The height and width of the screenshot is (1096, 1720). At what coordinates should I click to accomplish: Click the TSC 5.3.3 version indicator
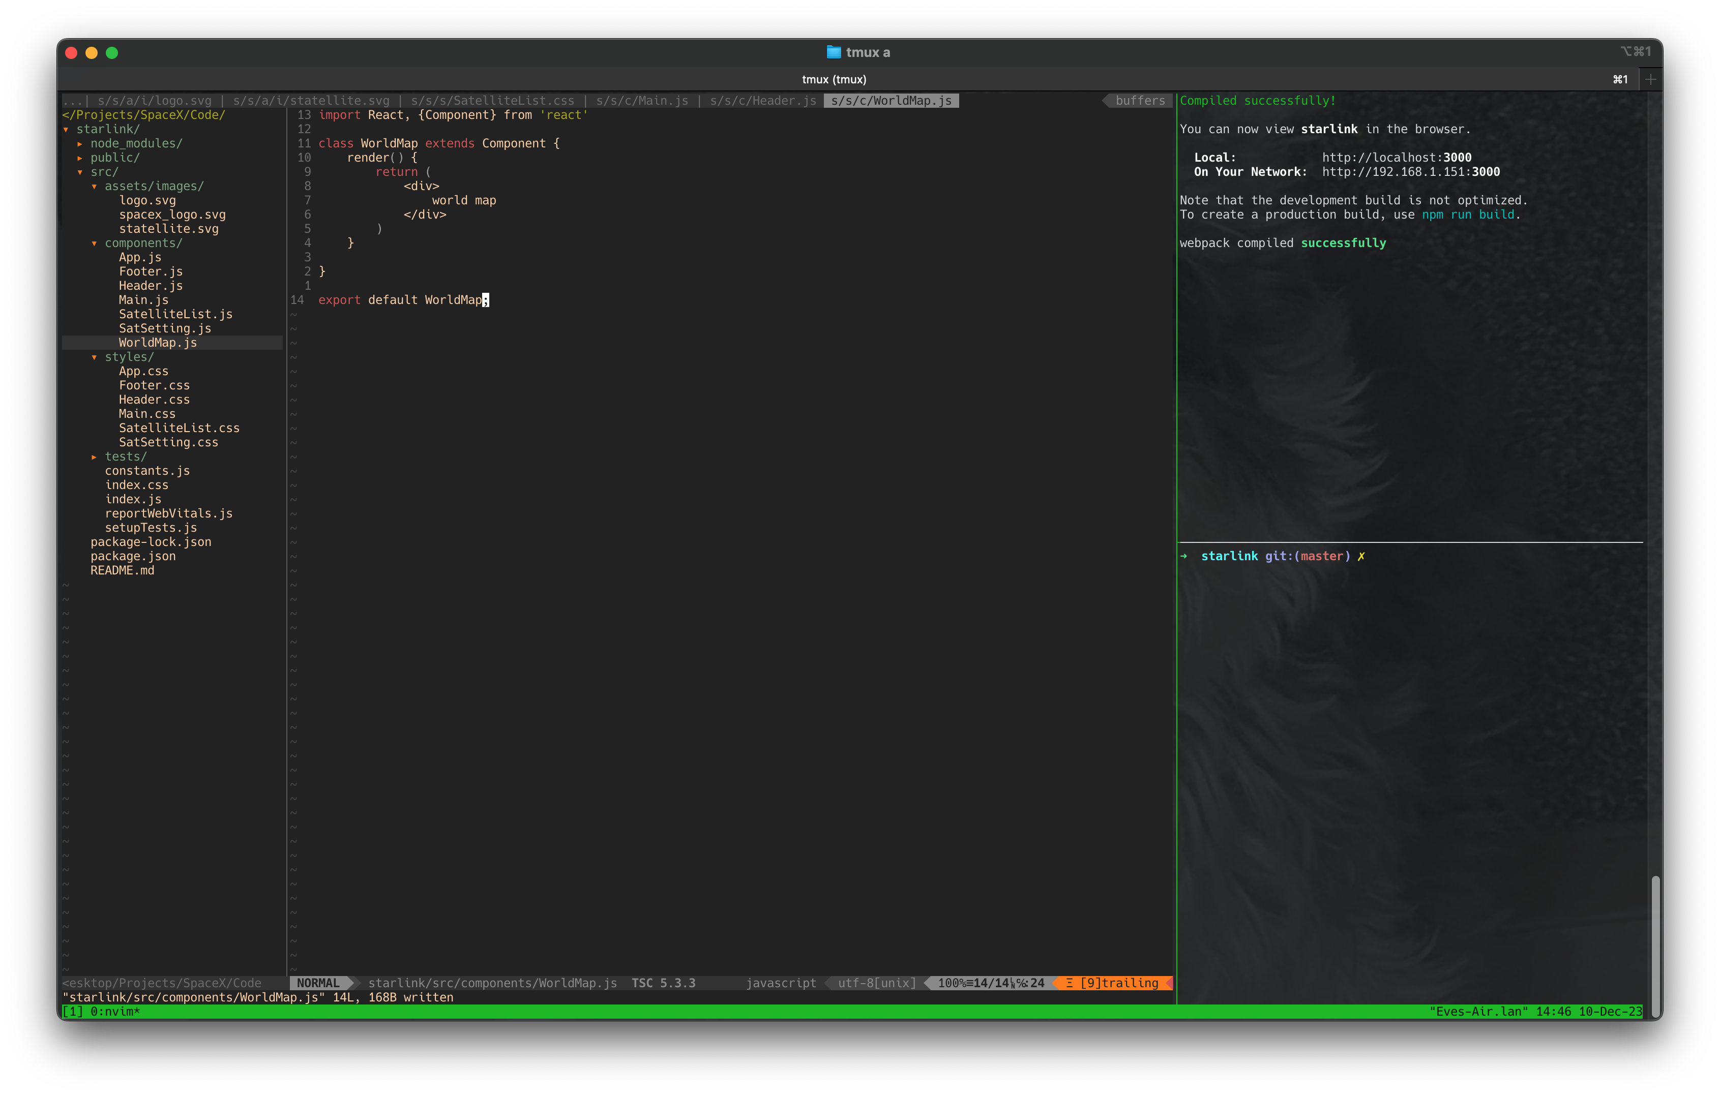[663, 983]
